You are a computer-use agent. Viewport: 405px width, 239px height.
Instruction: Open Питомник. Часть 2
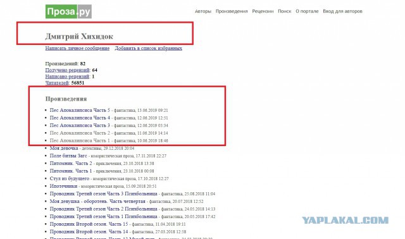click(71, 163)
